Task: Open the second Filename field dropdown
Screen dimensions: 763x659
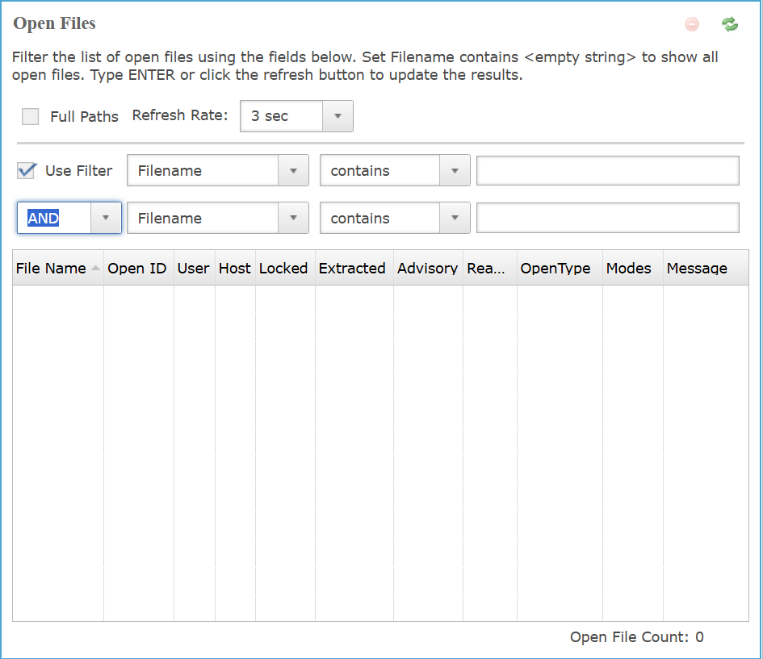Action: pyautogui.click(x=293, y=218)
